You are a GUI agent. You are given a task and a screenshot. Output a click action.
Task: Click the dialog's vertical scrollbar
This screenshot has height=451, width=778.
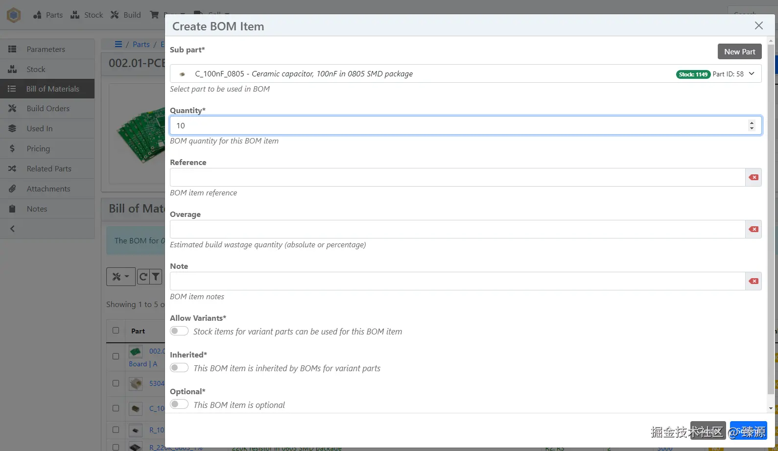pyautogui.click(x=771, y=220)
